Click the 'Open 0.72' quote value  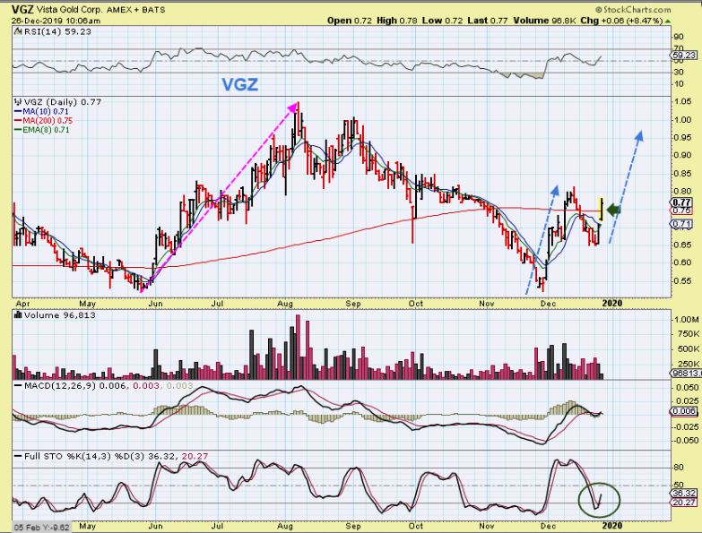click(x=350, y=21)
